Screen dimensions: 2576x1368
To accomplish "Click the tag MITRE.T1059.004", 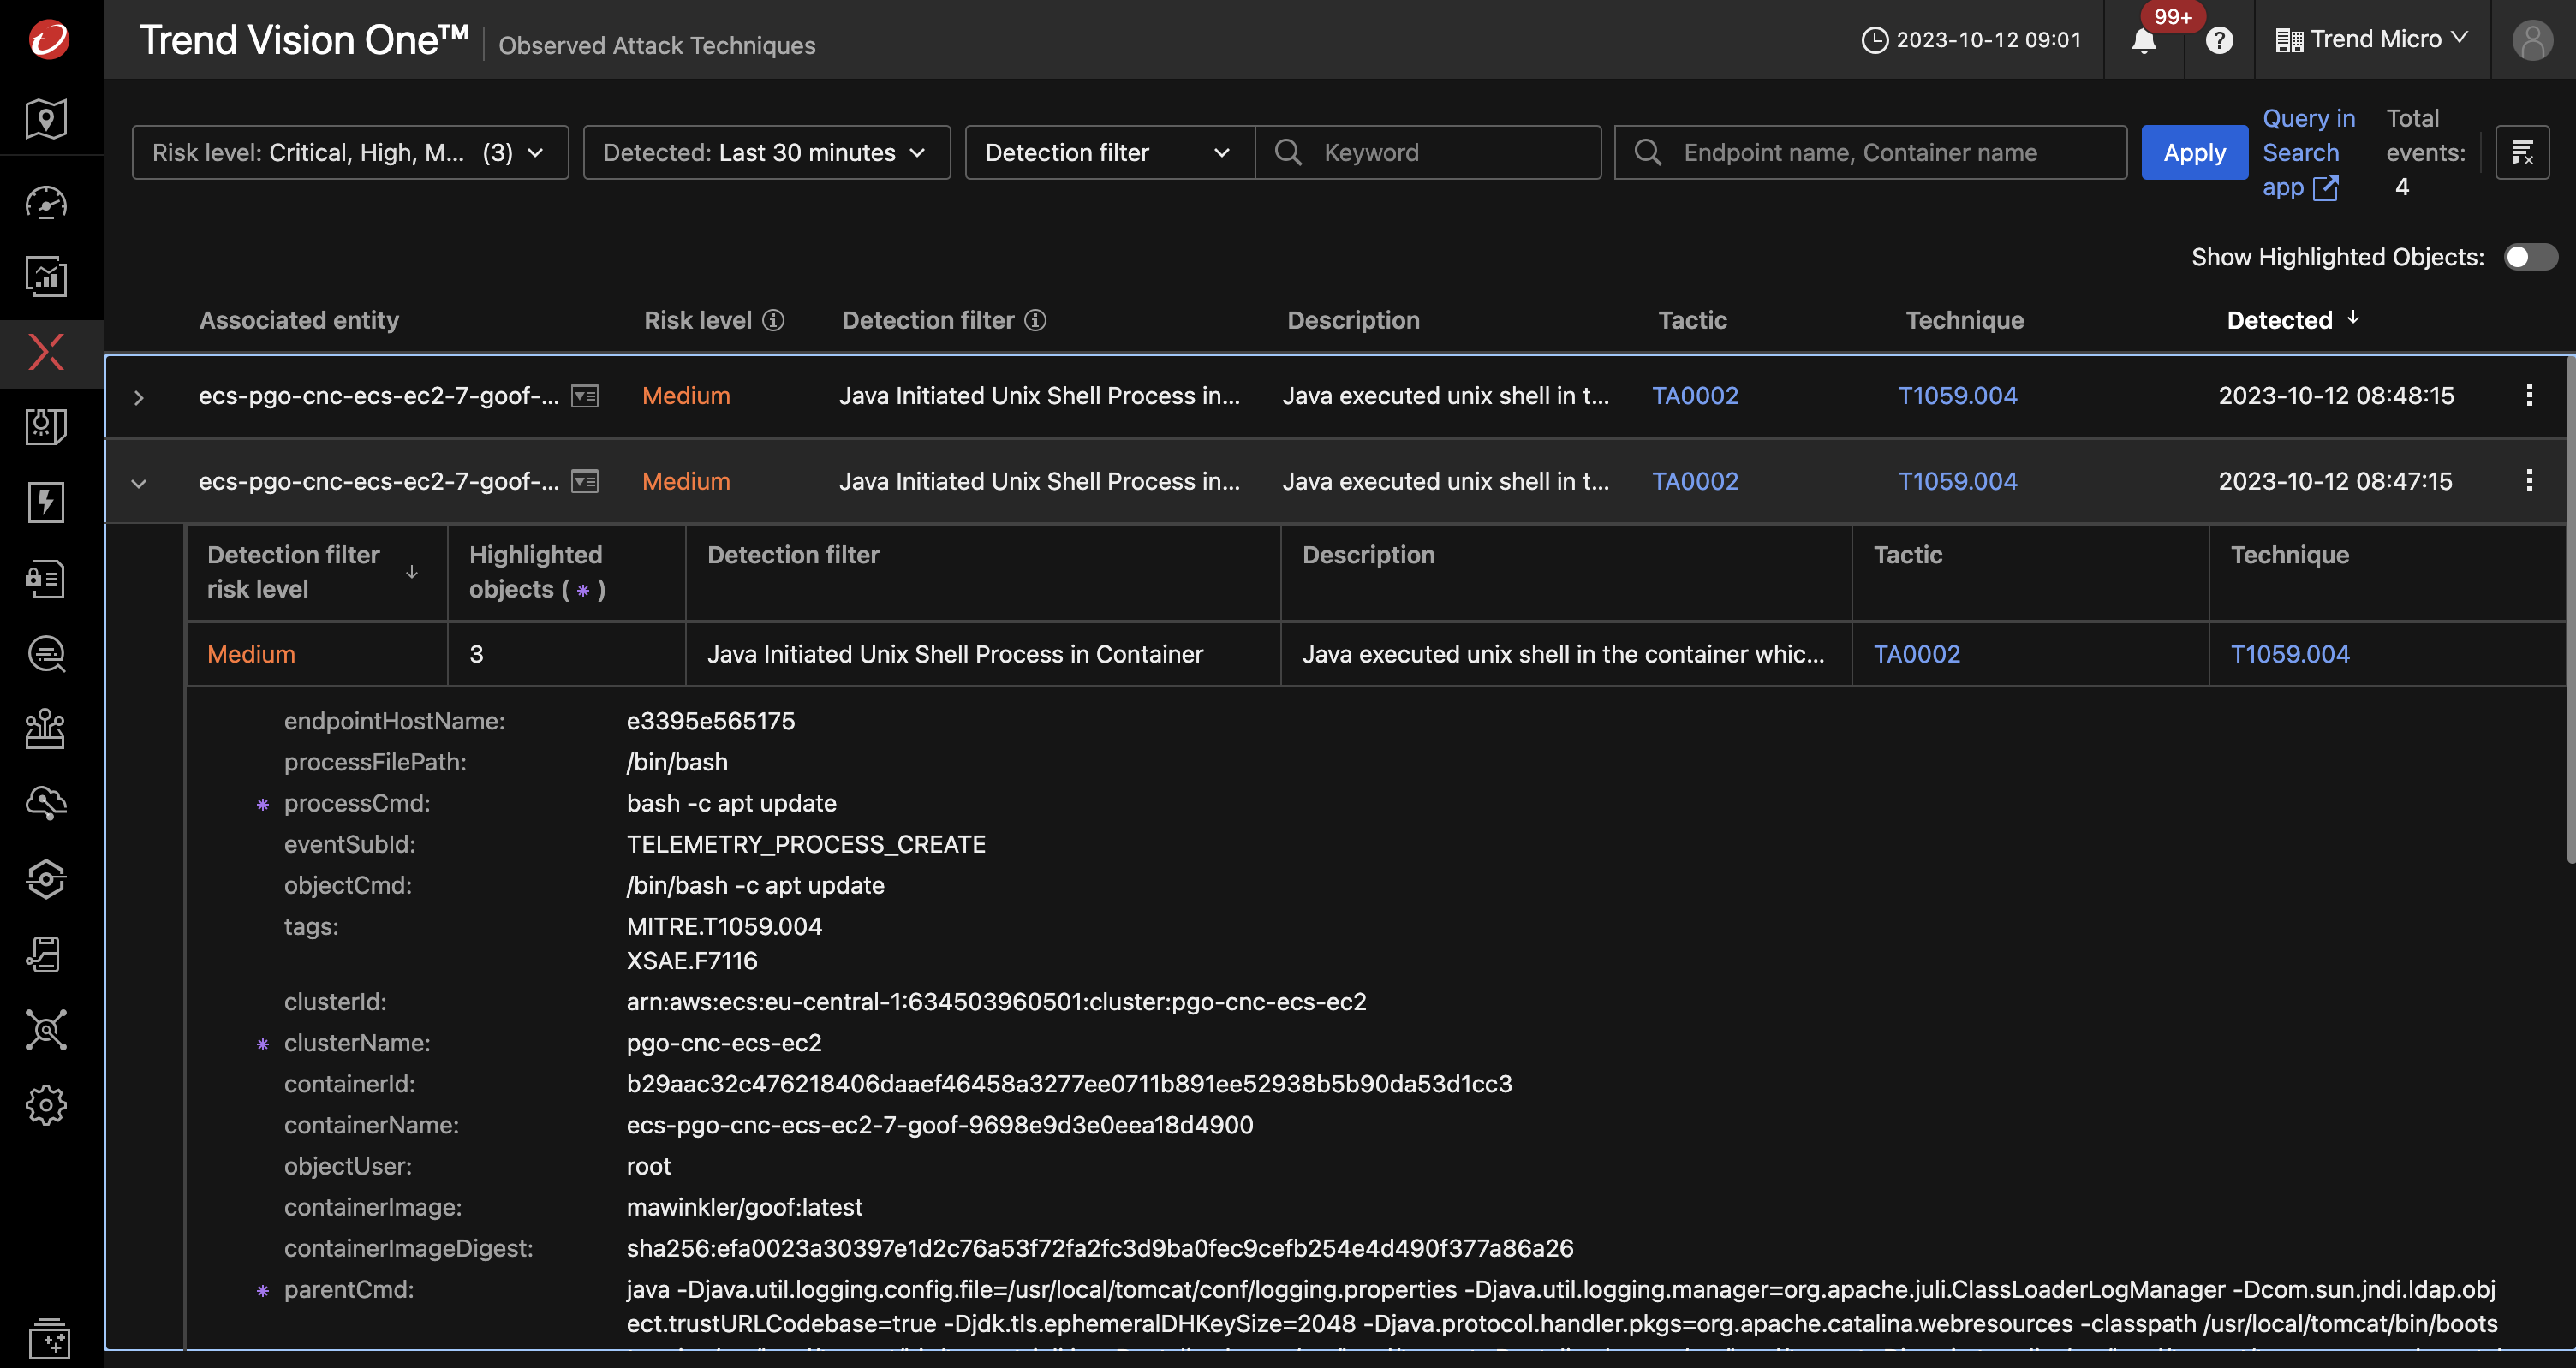I will click(724, 926).
